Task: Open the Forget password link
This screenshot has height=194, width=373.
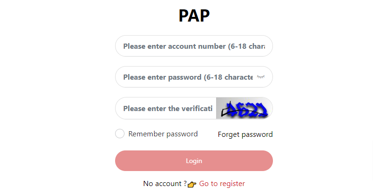Action: click(245, 134)
